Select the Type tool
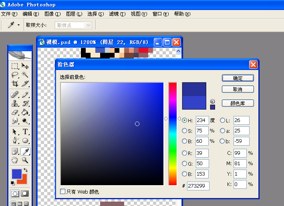The height and width of the screenshot is (206, 284). click(x=25, y=132)
